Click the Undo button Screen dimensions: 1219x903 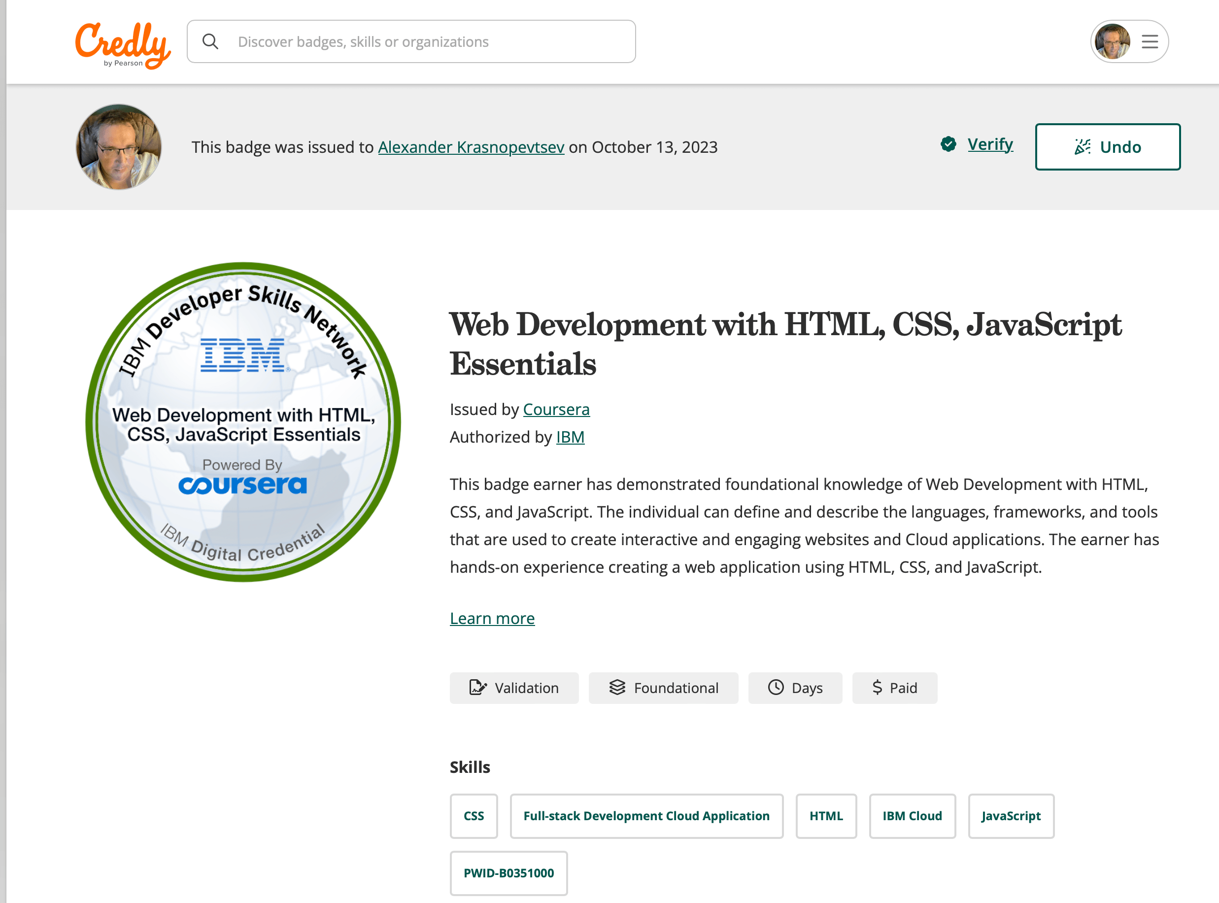(1108, 147)
